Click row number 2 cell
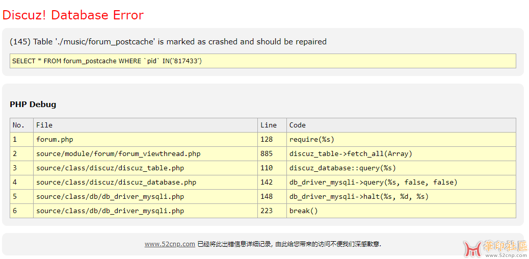This screenshot has width=529, height=259. pos(21,153)
